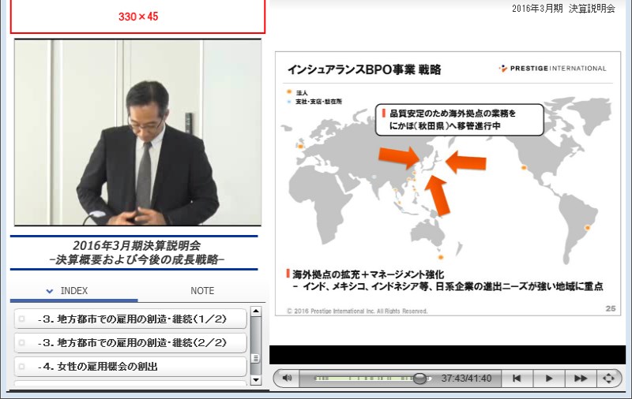Screen dimensions: 632x399
Task: Click the speaker video thumbnail
Action: pos(137,132)
